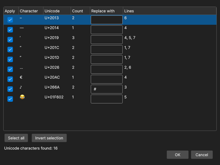Sort by the Unicode column header

(57, 11)
